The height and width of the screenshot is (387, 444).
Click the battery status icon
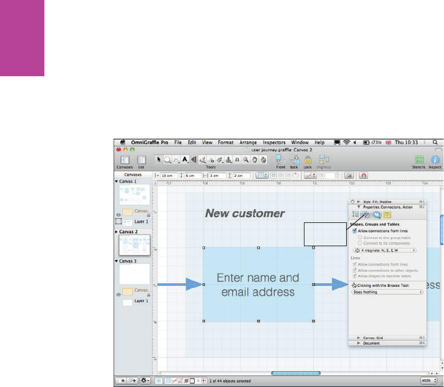366,142
